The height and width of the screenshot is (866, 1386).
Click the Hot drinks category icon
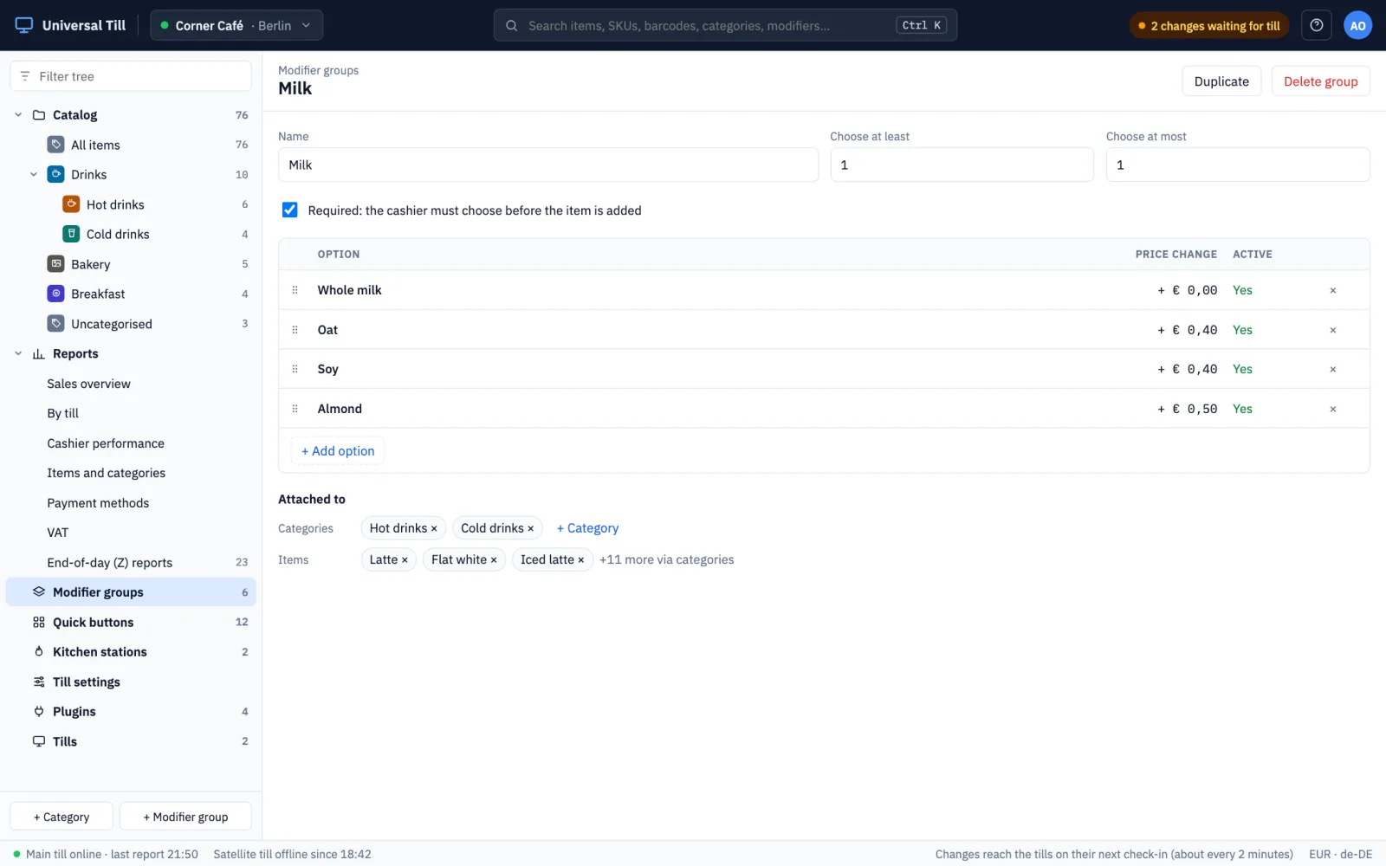point(71,204)
